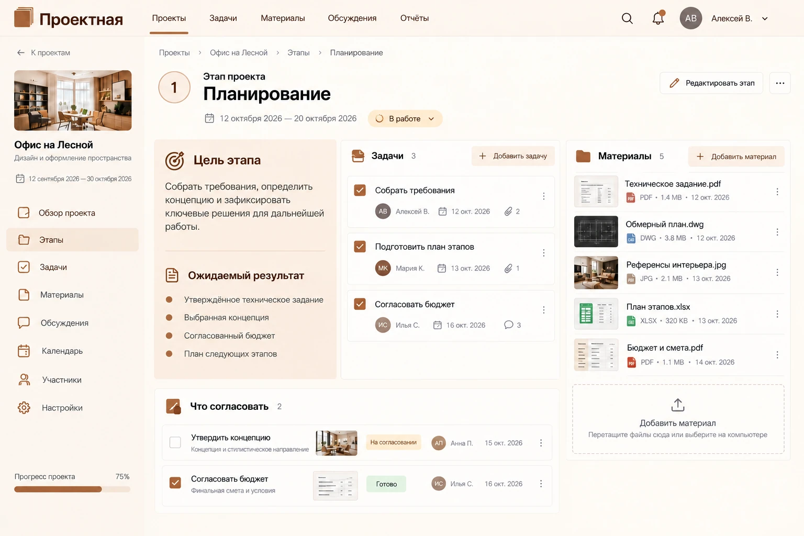Open Этапы in sidebar

pos(72,240)
